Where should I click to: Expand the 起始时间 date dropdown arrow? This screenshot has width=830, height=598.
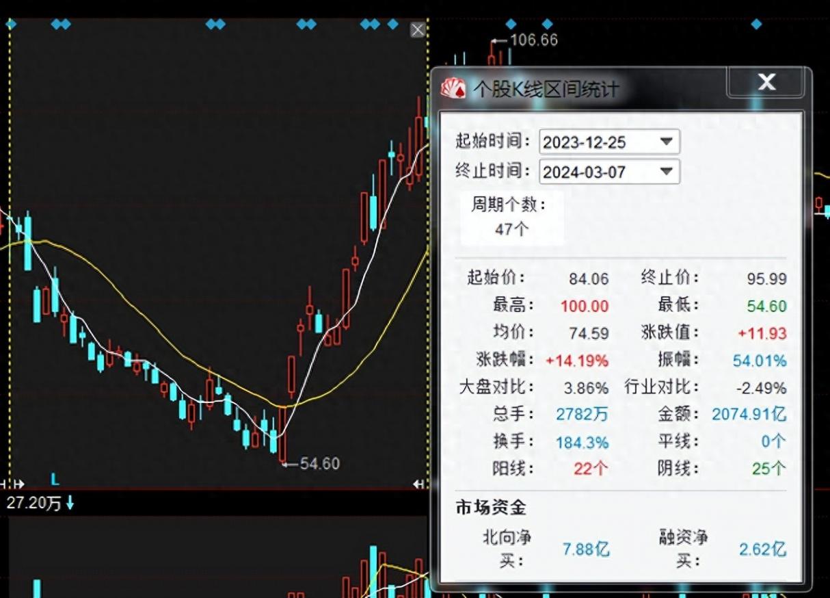click(666, 142)
